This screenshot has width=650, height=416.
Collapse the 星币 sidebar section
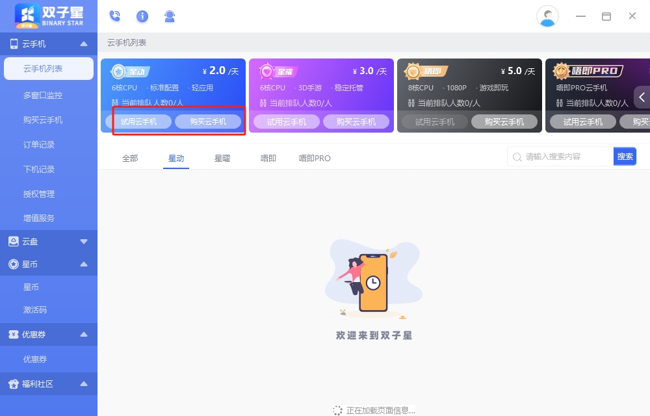tap(83, 264)
